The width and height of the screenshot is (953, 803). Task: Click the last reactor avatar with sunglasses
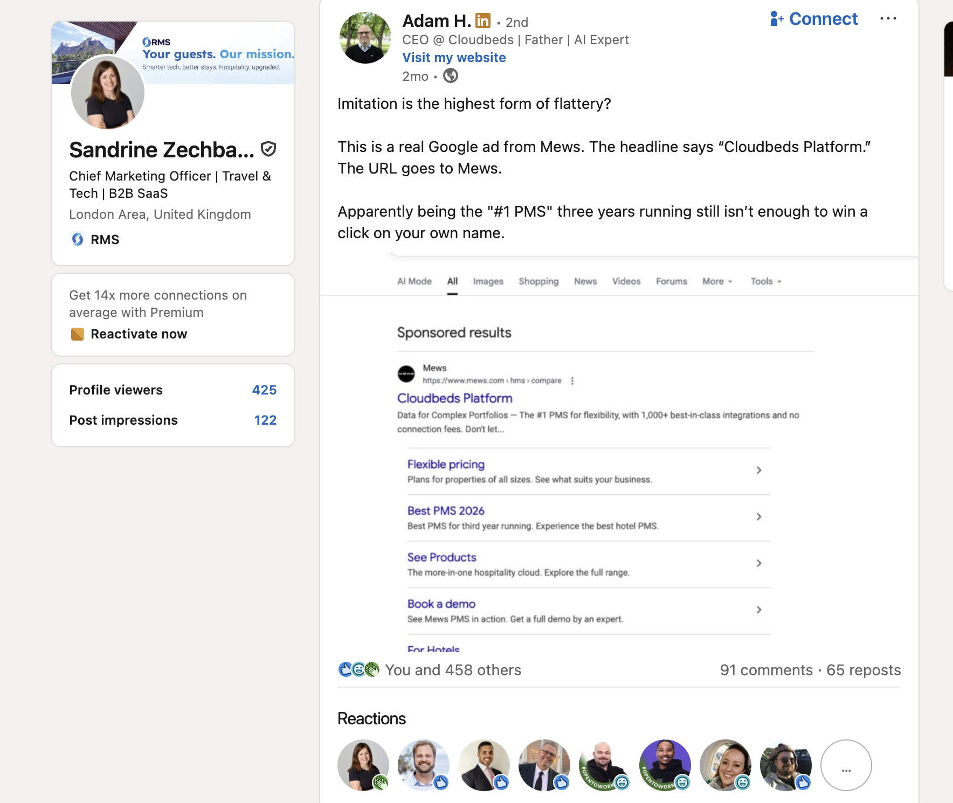coord(786,765)
